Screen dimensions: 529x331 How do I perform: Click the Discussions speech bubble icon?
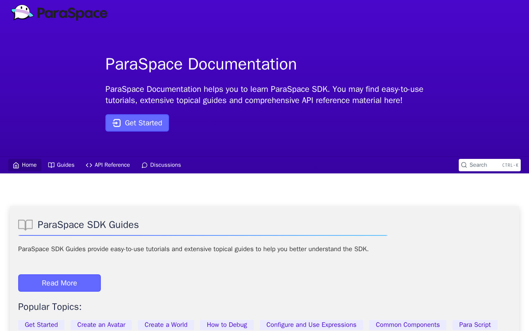tap(145, 165)
